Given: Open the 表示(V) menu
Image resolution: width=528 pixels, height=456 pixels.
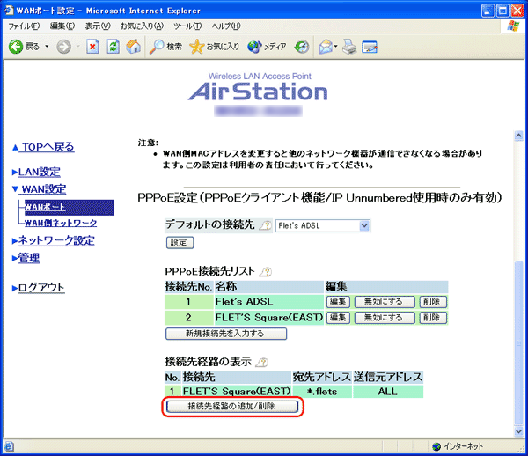Looking at the screenshot, I should tap(98, 26).
